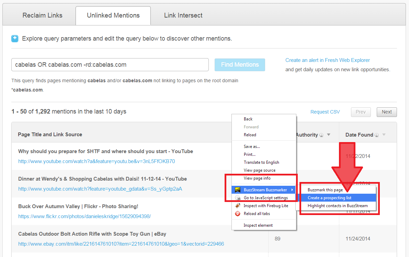Click the Prev page button

[x=361, y=112]
